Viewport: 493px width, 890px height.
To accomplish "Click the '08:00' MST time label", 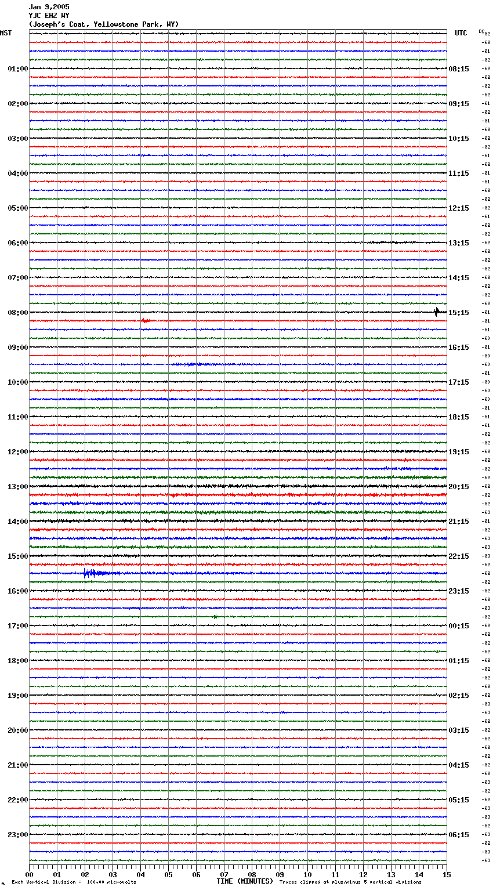I will pos(18,313).
